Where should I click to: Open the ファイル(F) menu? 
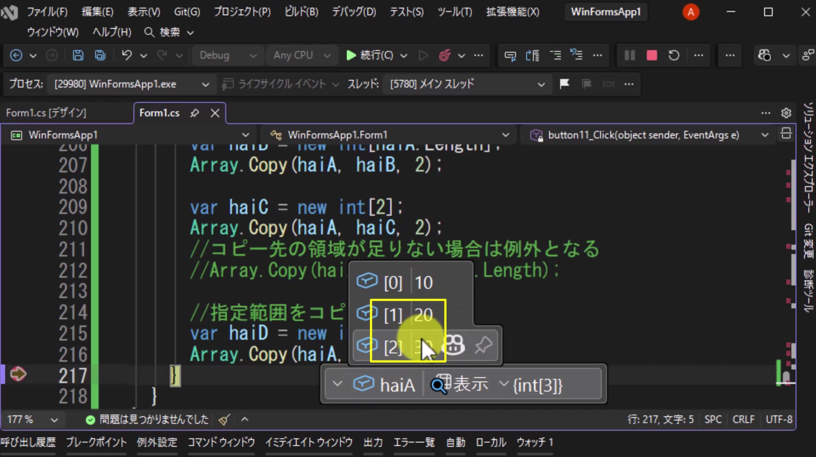pos(47,12)
